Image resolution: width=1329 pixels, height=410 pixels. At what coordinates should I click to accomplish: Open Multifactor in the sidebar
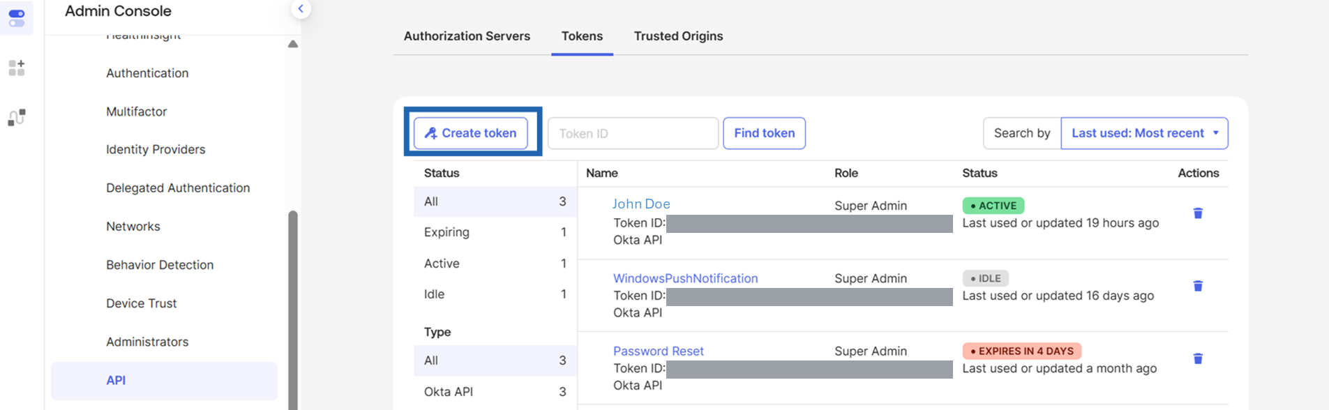tap(137, 112)
